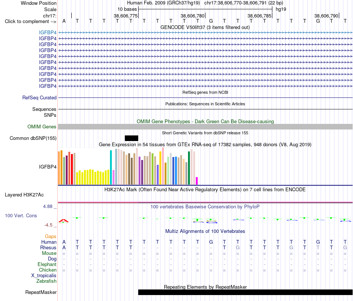Open the H3K27Ac Mark track title
Viewport: 353px width, 301px height.
pyautogui.click(x=205, y=190)
